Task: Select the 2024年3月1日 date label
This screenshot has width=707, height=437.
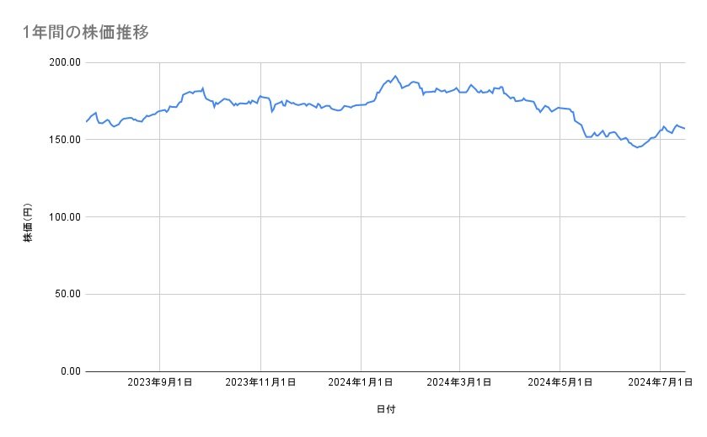Action: pos(459,382)
